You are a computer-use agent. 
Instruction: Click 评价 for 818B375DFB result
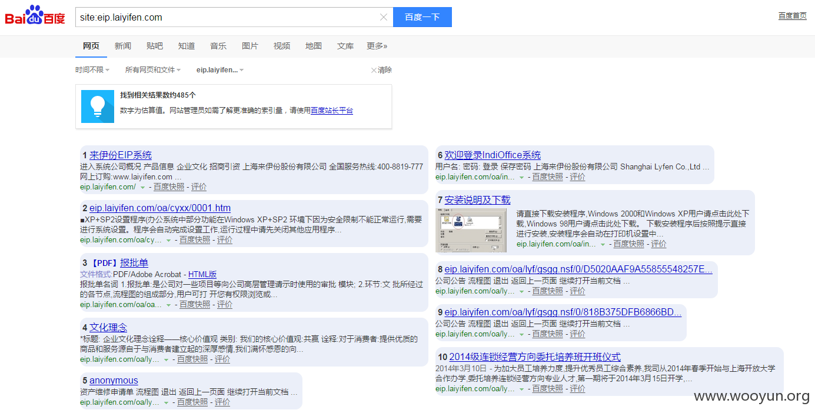click(x=578, y=334)
